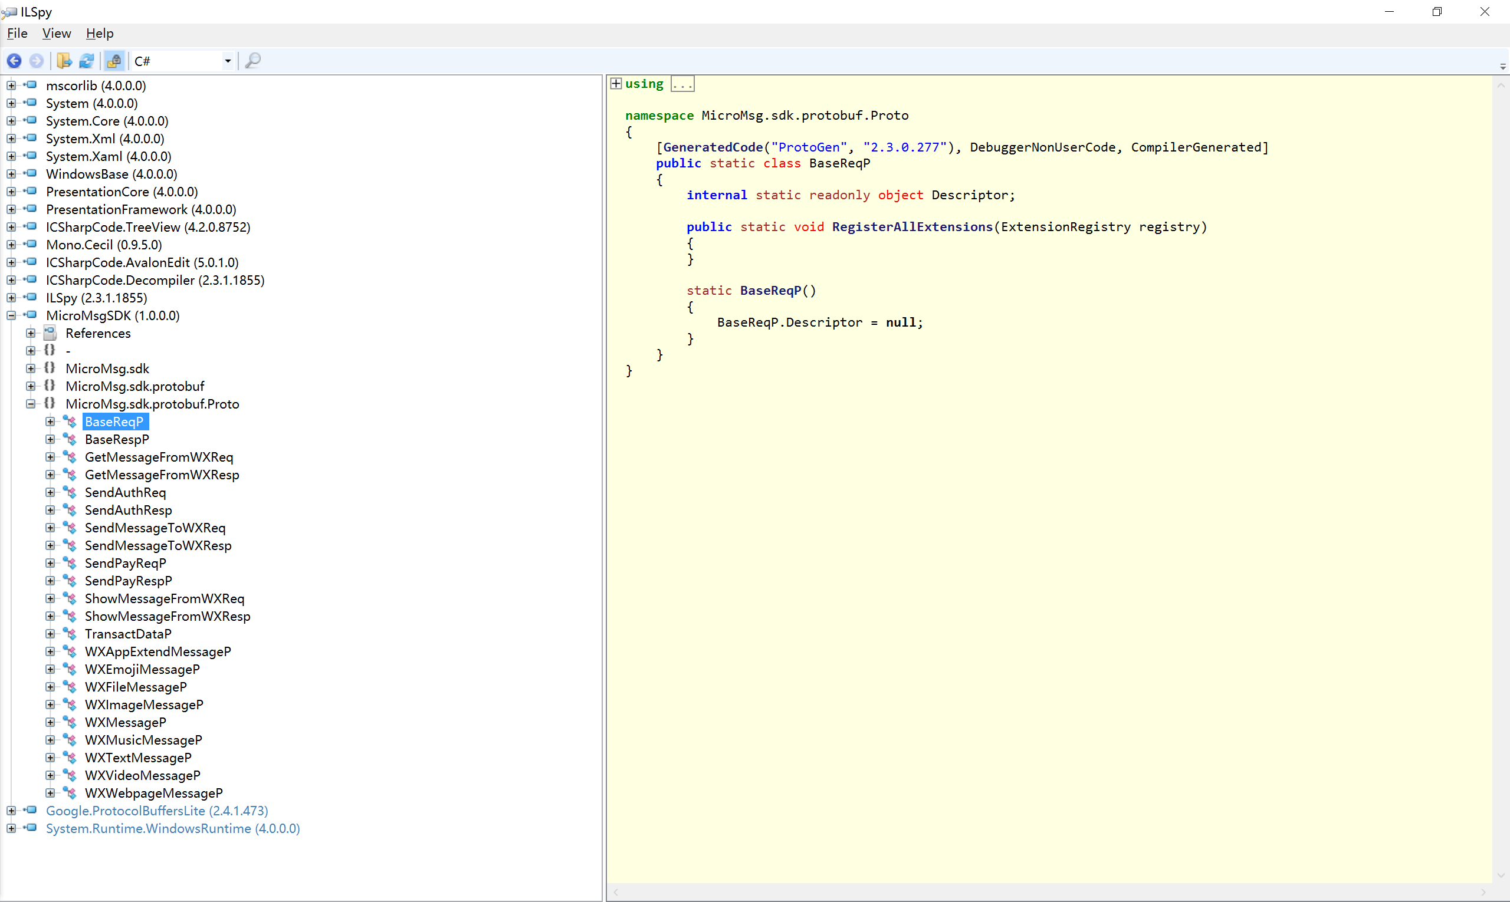Open an assembly with the folder icon

(x=64, y=61)
